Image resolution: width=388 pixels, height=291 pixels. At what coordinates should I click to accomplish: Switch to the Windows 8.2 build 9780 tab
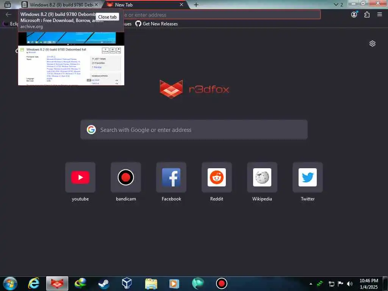point(58,5)
